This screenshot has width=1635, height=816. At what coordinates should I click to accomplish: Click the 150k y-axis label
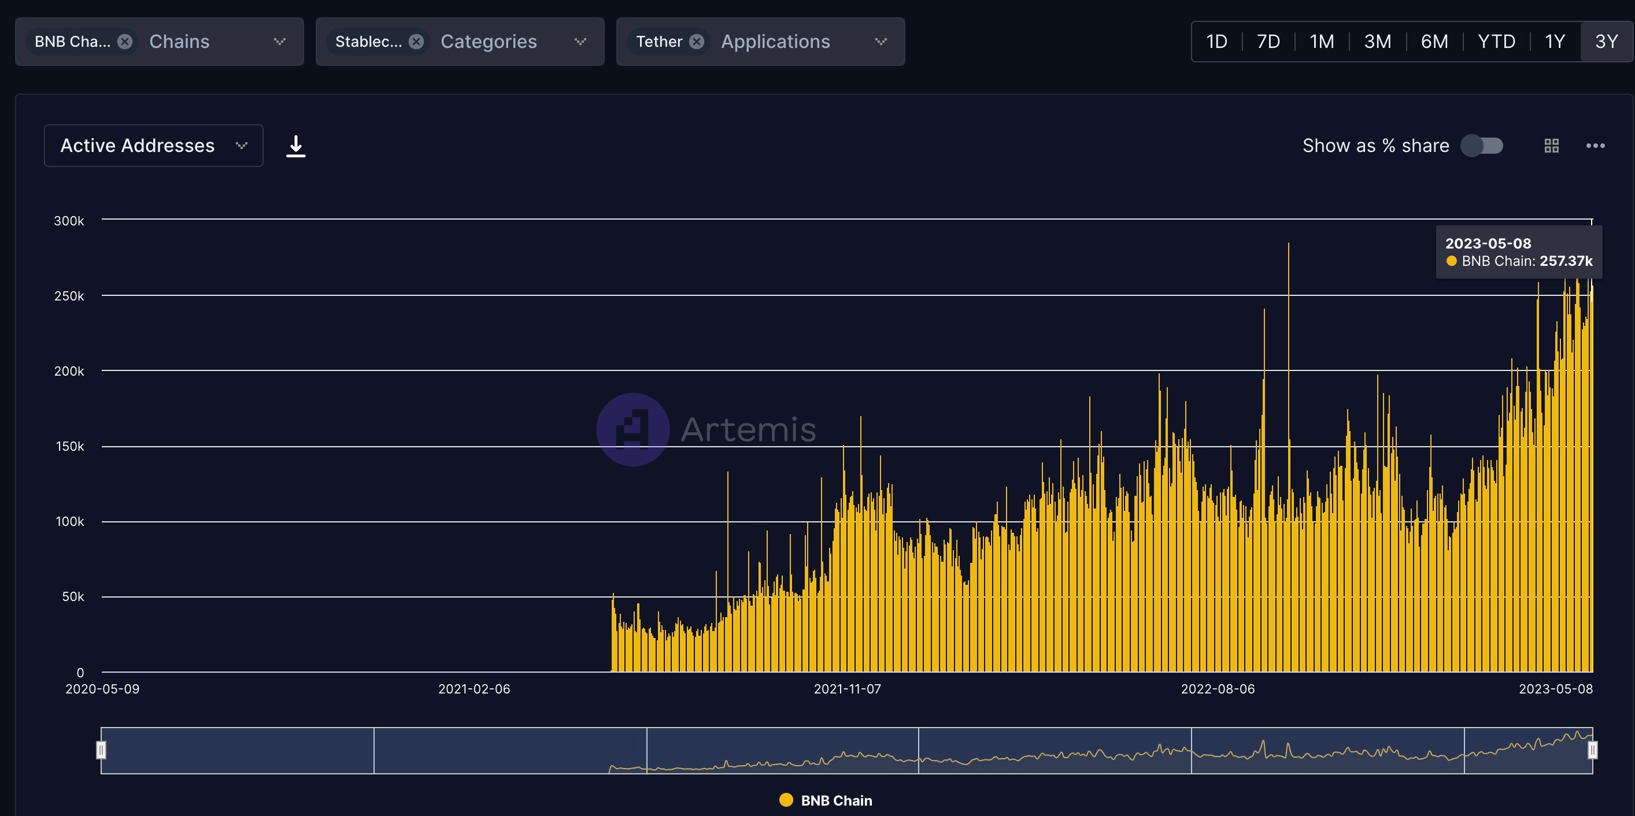click(70, 446)
